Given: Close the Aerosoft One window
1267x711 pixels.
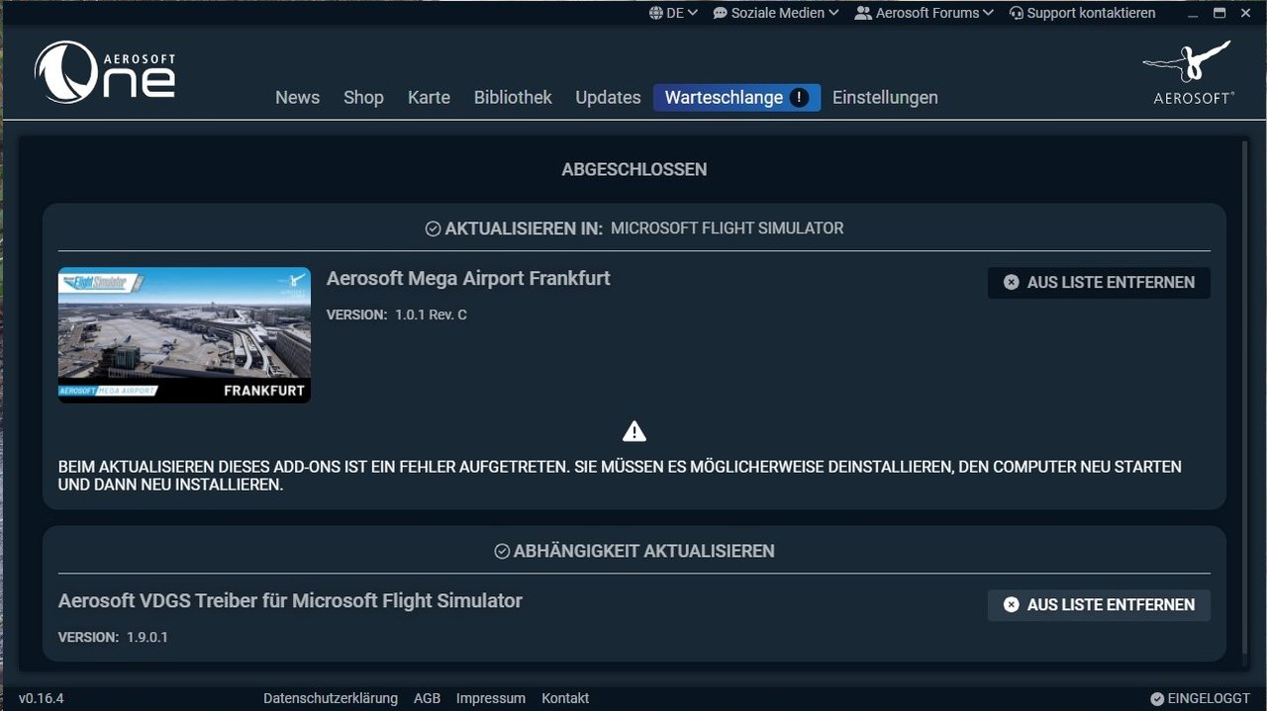Looking at the screenshot, I should [x=1247, y=13].
